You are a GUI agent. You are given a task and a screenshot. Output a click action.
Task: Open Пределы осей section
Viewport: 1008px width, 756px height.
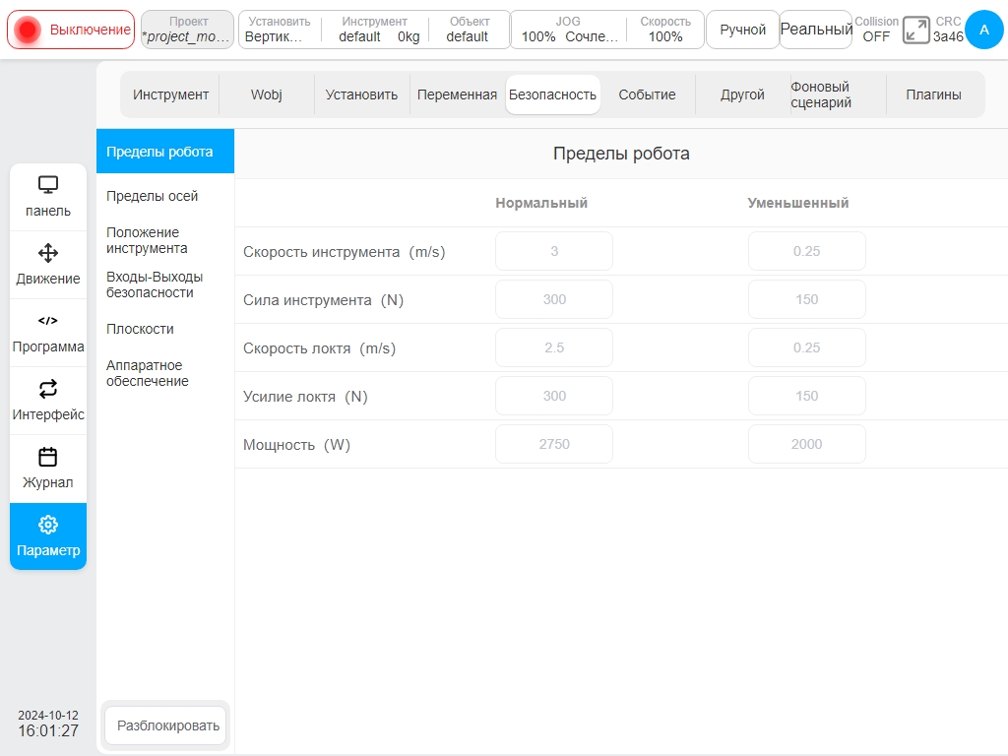click(165, 196)
